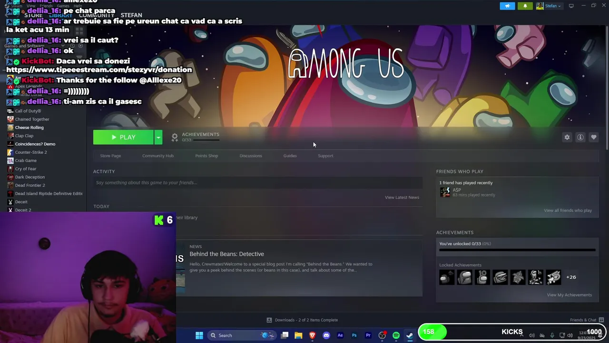Launch Brave browser from taskbar
Image resolution: width=609 pixels, height=343 pixels.
click(312, 335)
